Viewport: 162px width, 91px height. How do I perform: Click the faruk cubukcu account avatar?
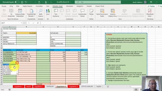click(x=145, y=2)
